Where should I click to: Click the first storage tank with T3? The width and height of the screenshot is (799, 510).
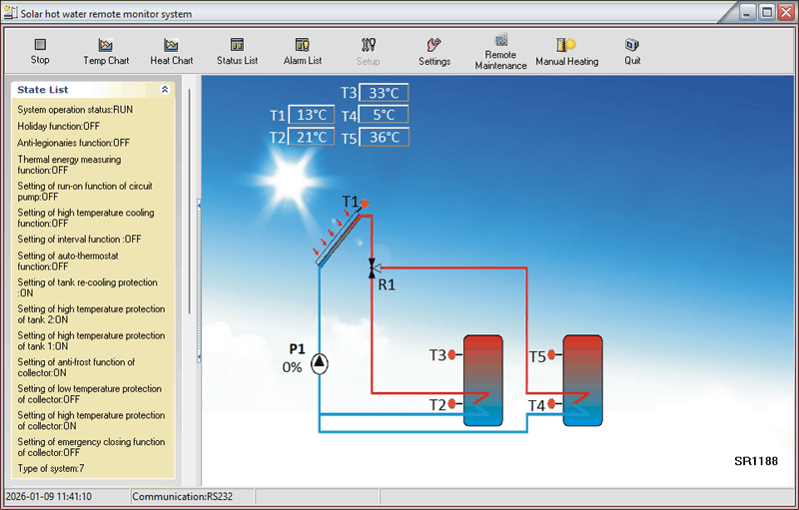click(483, 380)
